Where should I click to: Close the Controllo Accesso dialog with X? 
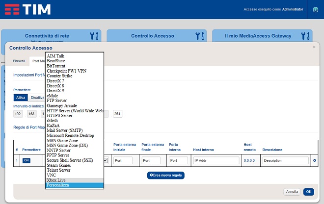coord(314,47)
